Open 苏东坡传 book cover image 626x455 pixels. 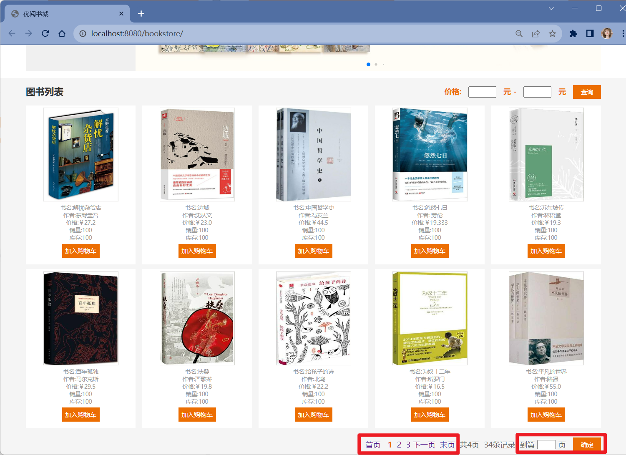tap(546, 154)
